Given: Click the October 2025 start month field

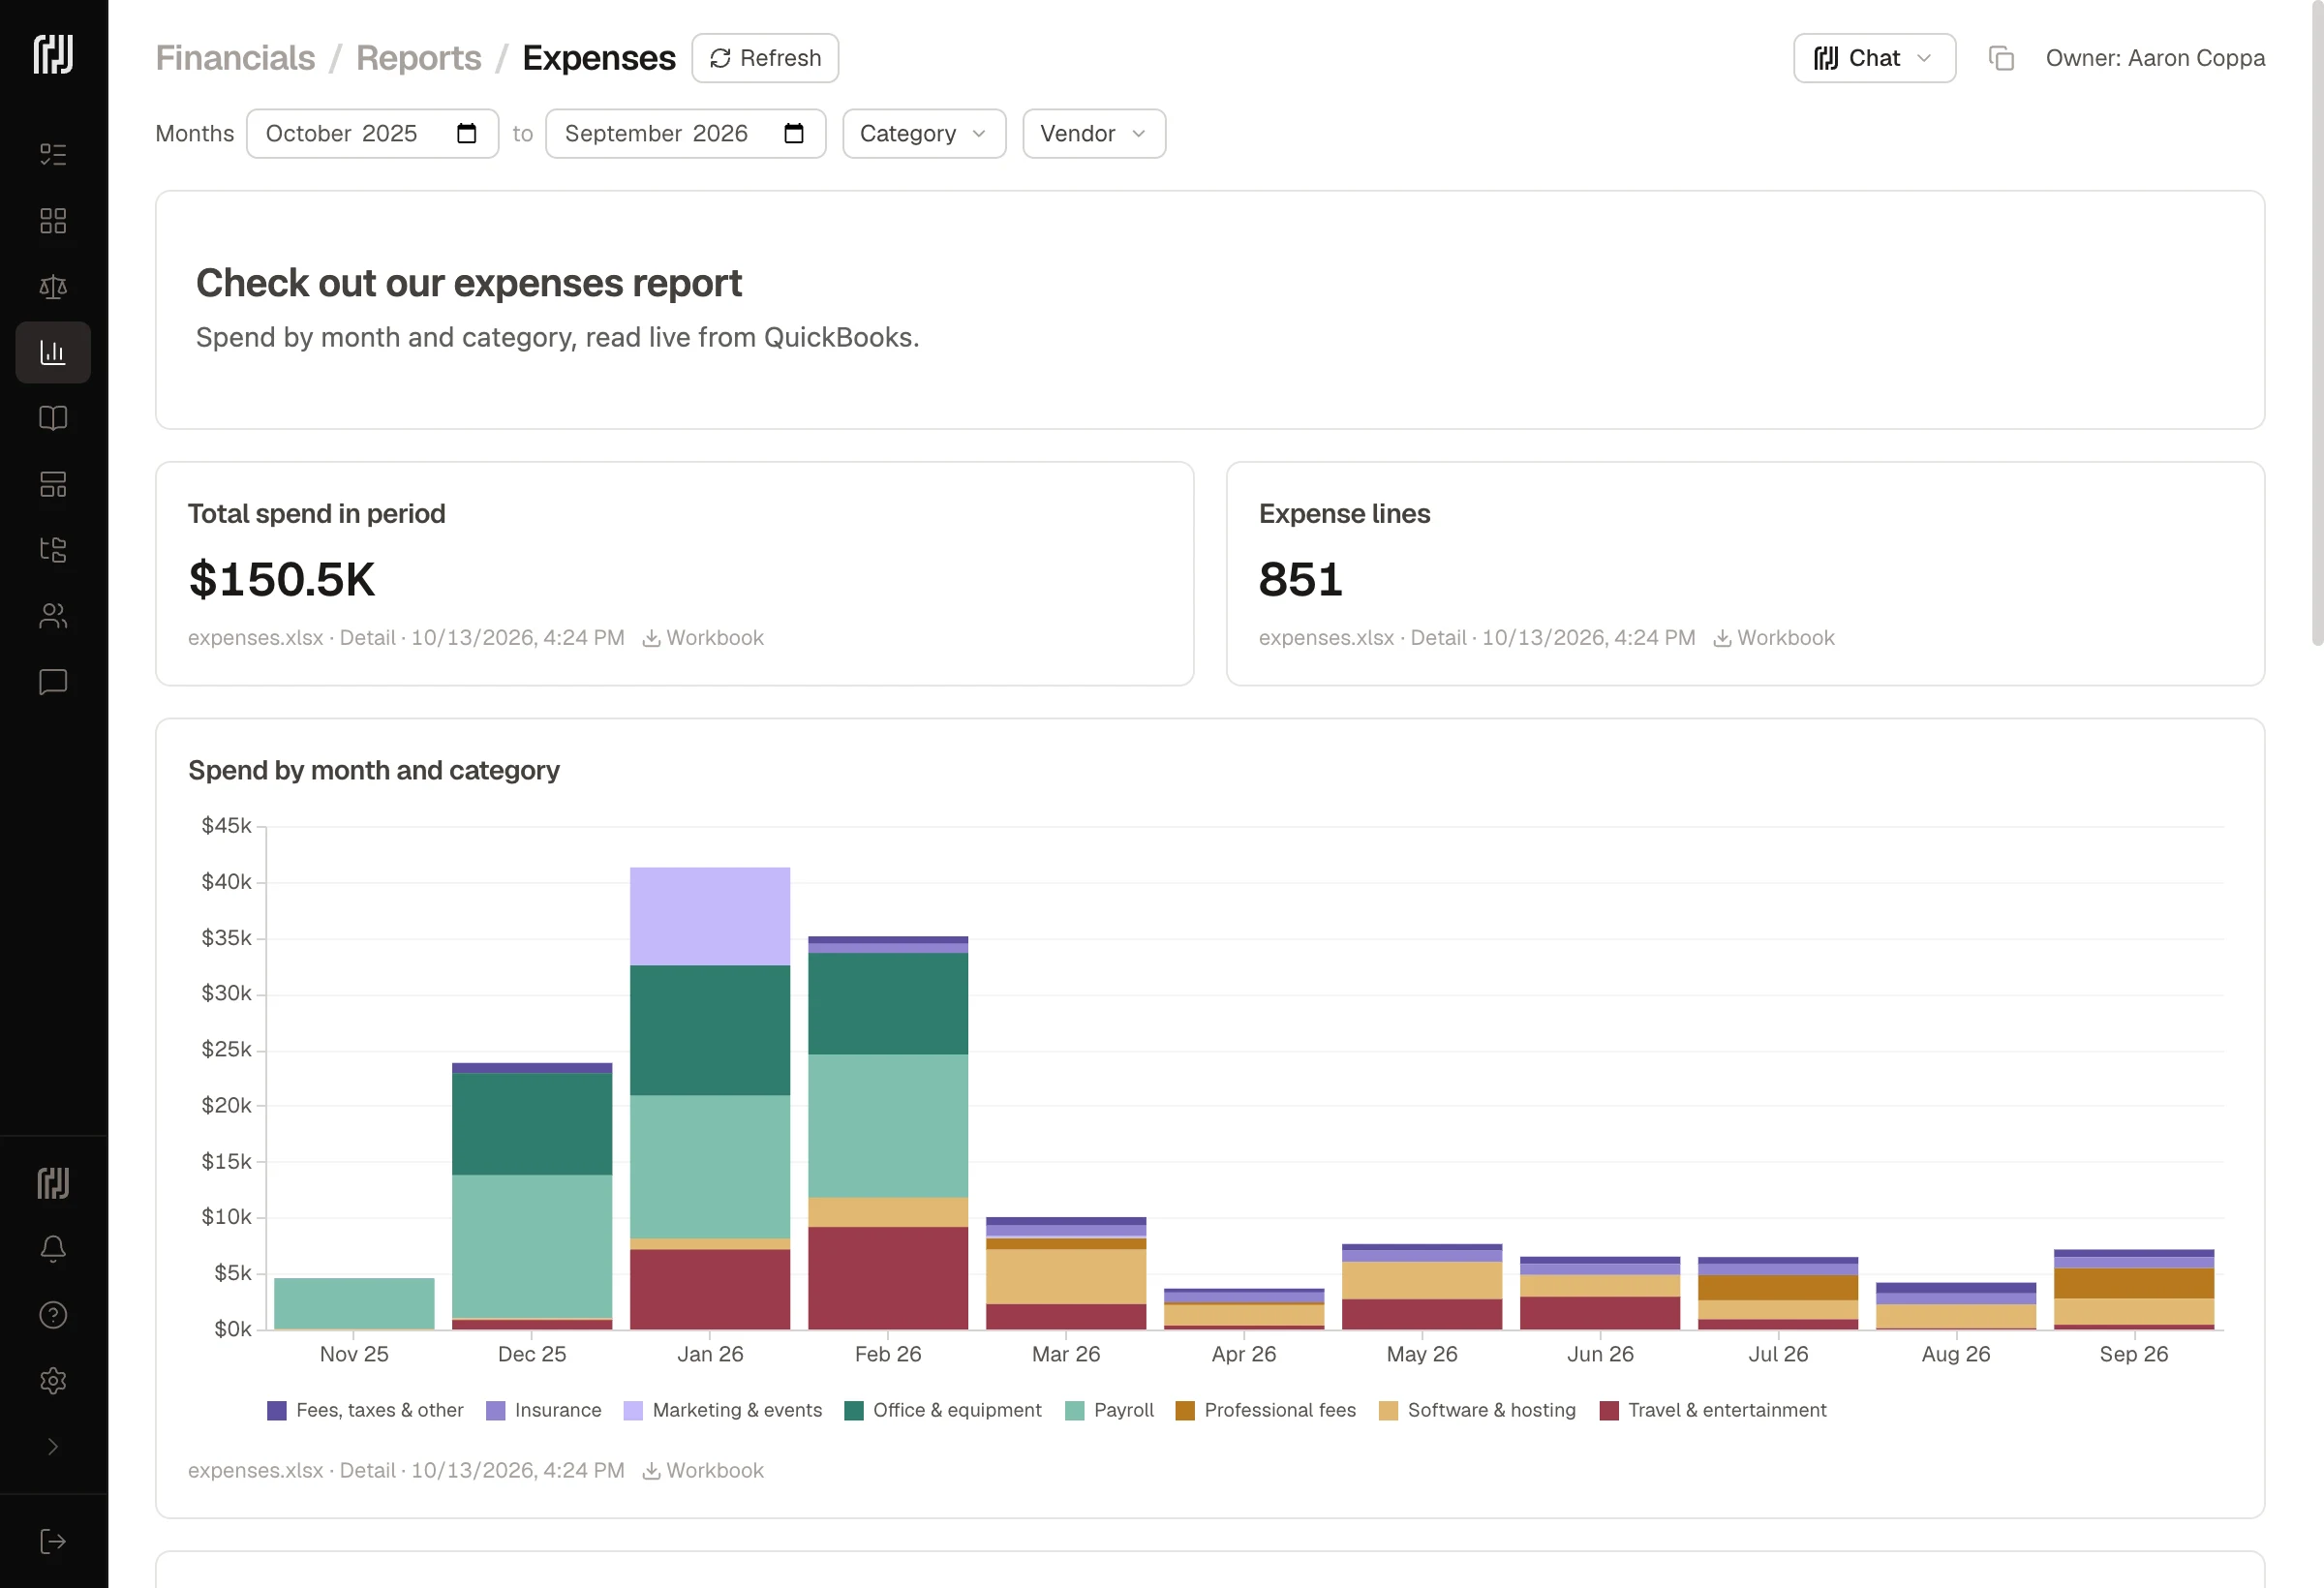Looking at the screenshot, I should [372, 133].
